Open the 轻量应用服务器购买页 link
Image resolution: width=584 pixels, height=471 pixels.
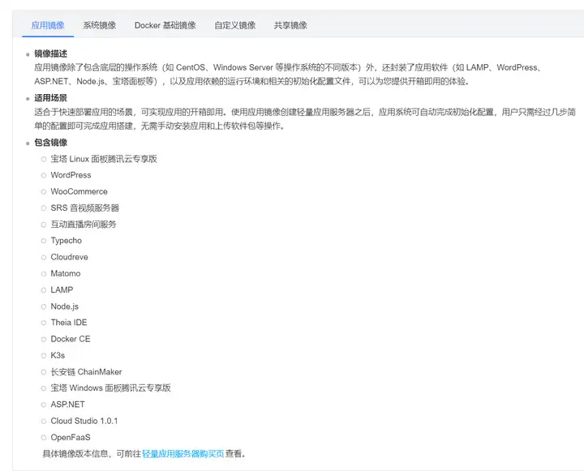[x=182, y=453]
